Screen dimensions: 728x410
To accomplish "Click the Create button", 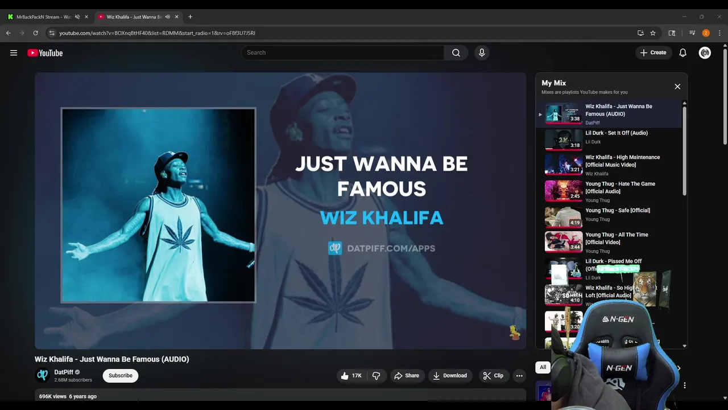I will click(x=653, y=53).
